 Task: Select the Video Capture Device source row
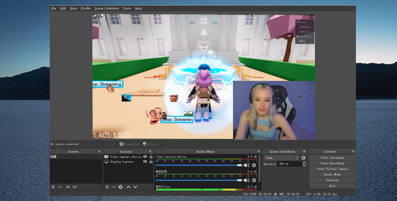pos(128,157)
